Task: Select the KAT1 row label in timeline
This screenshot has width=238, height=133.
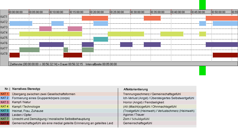Action: pos(4,17)
